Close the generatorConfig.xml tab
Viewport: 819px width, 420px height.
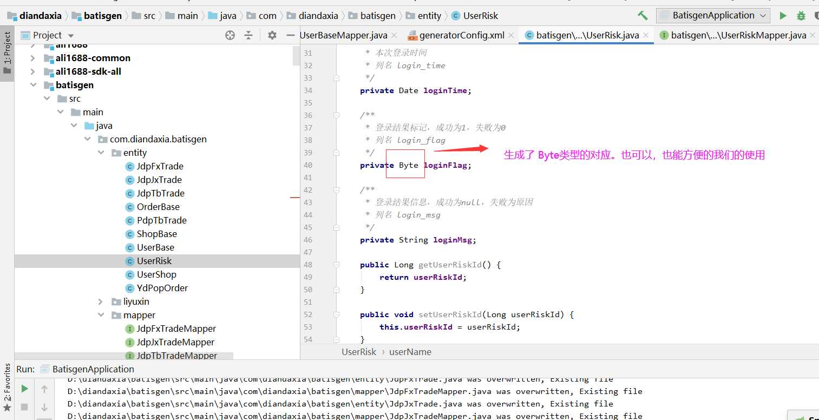(511, 36)
